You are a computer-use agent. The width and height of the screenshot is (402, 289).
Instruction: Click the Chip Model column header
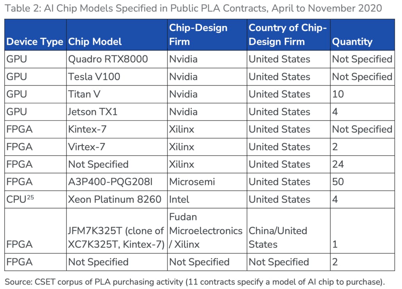point(95,42)
